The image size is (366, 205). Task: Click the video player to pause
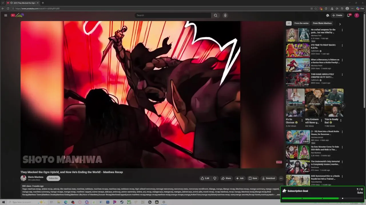[x=152, y=95]
